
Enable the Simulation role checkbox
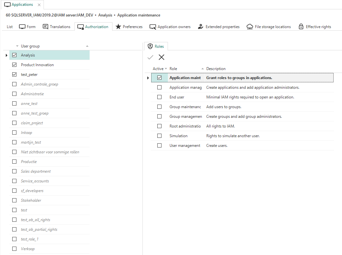coord(159,136)
